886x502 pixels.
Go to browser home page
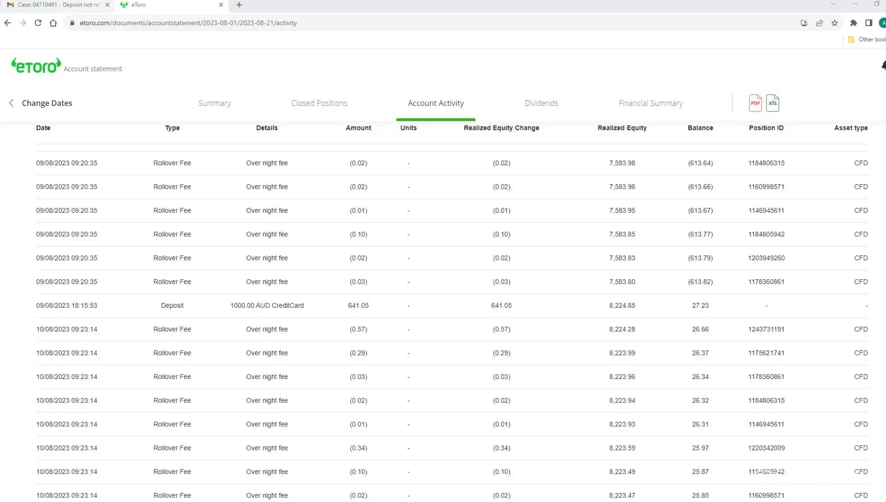[53, 23]
